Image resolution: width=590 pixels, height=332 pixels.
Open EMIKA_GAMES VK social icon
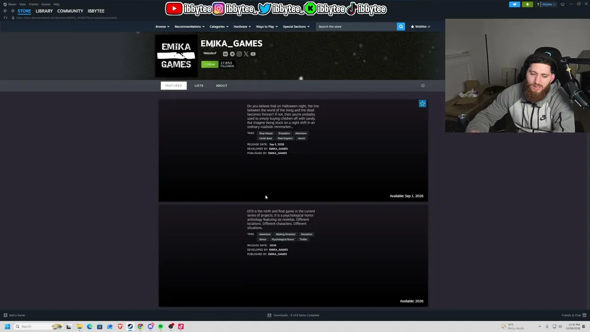point(225,54)
